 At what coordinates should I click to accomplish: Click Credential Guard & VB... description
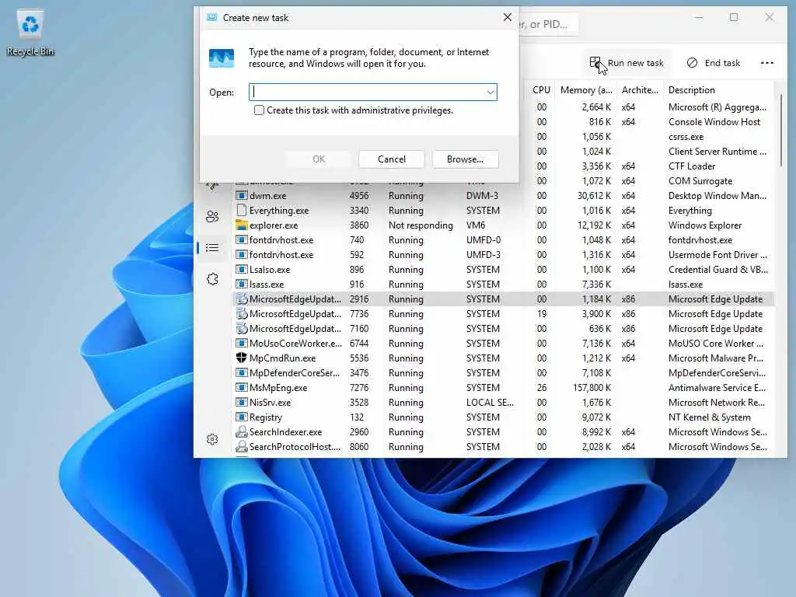(717, 270)
